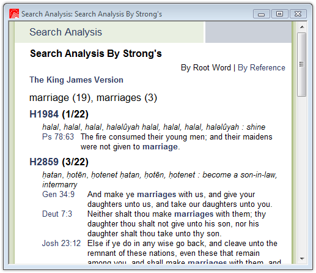
Task: Open The King James Version link
Action: 76,80
